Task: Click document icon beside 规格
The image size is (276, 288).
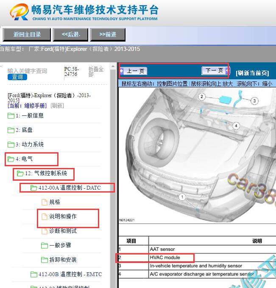Action: [x=44, y=202]
